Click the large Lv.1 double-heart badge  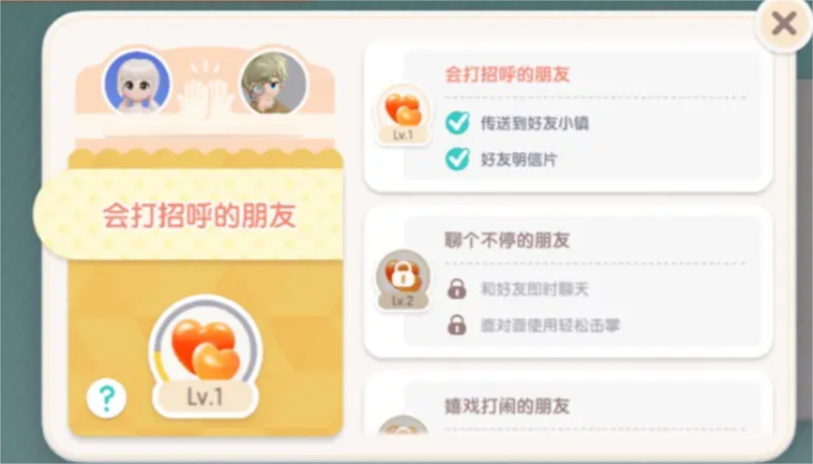[x=205, y=356]
